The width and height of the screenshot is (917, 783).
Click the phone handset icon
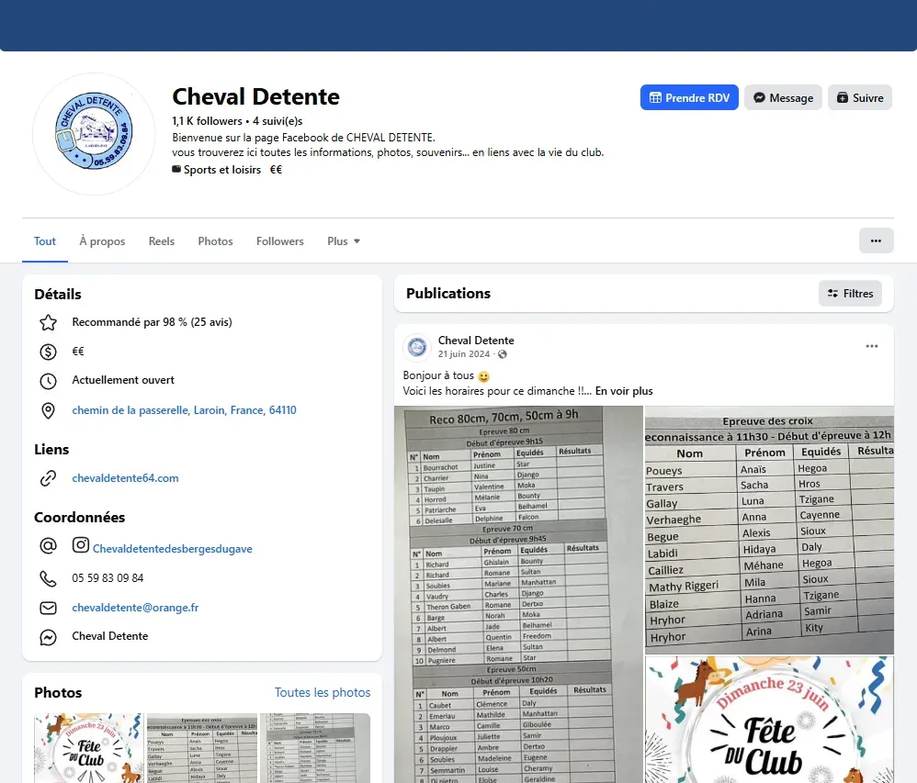[48, 579]
